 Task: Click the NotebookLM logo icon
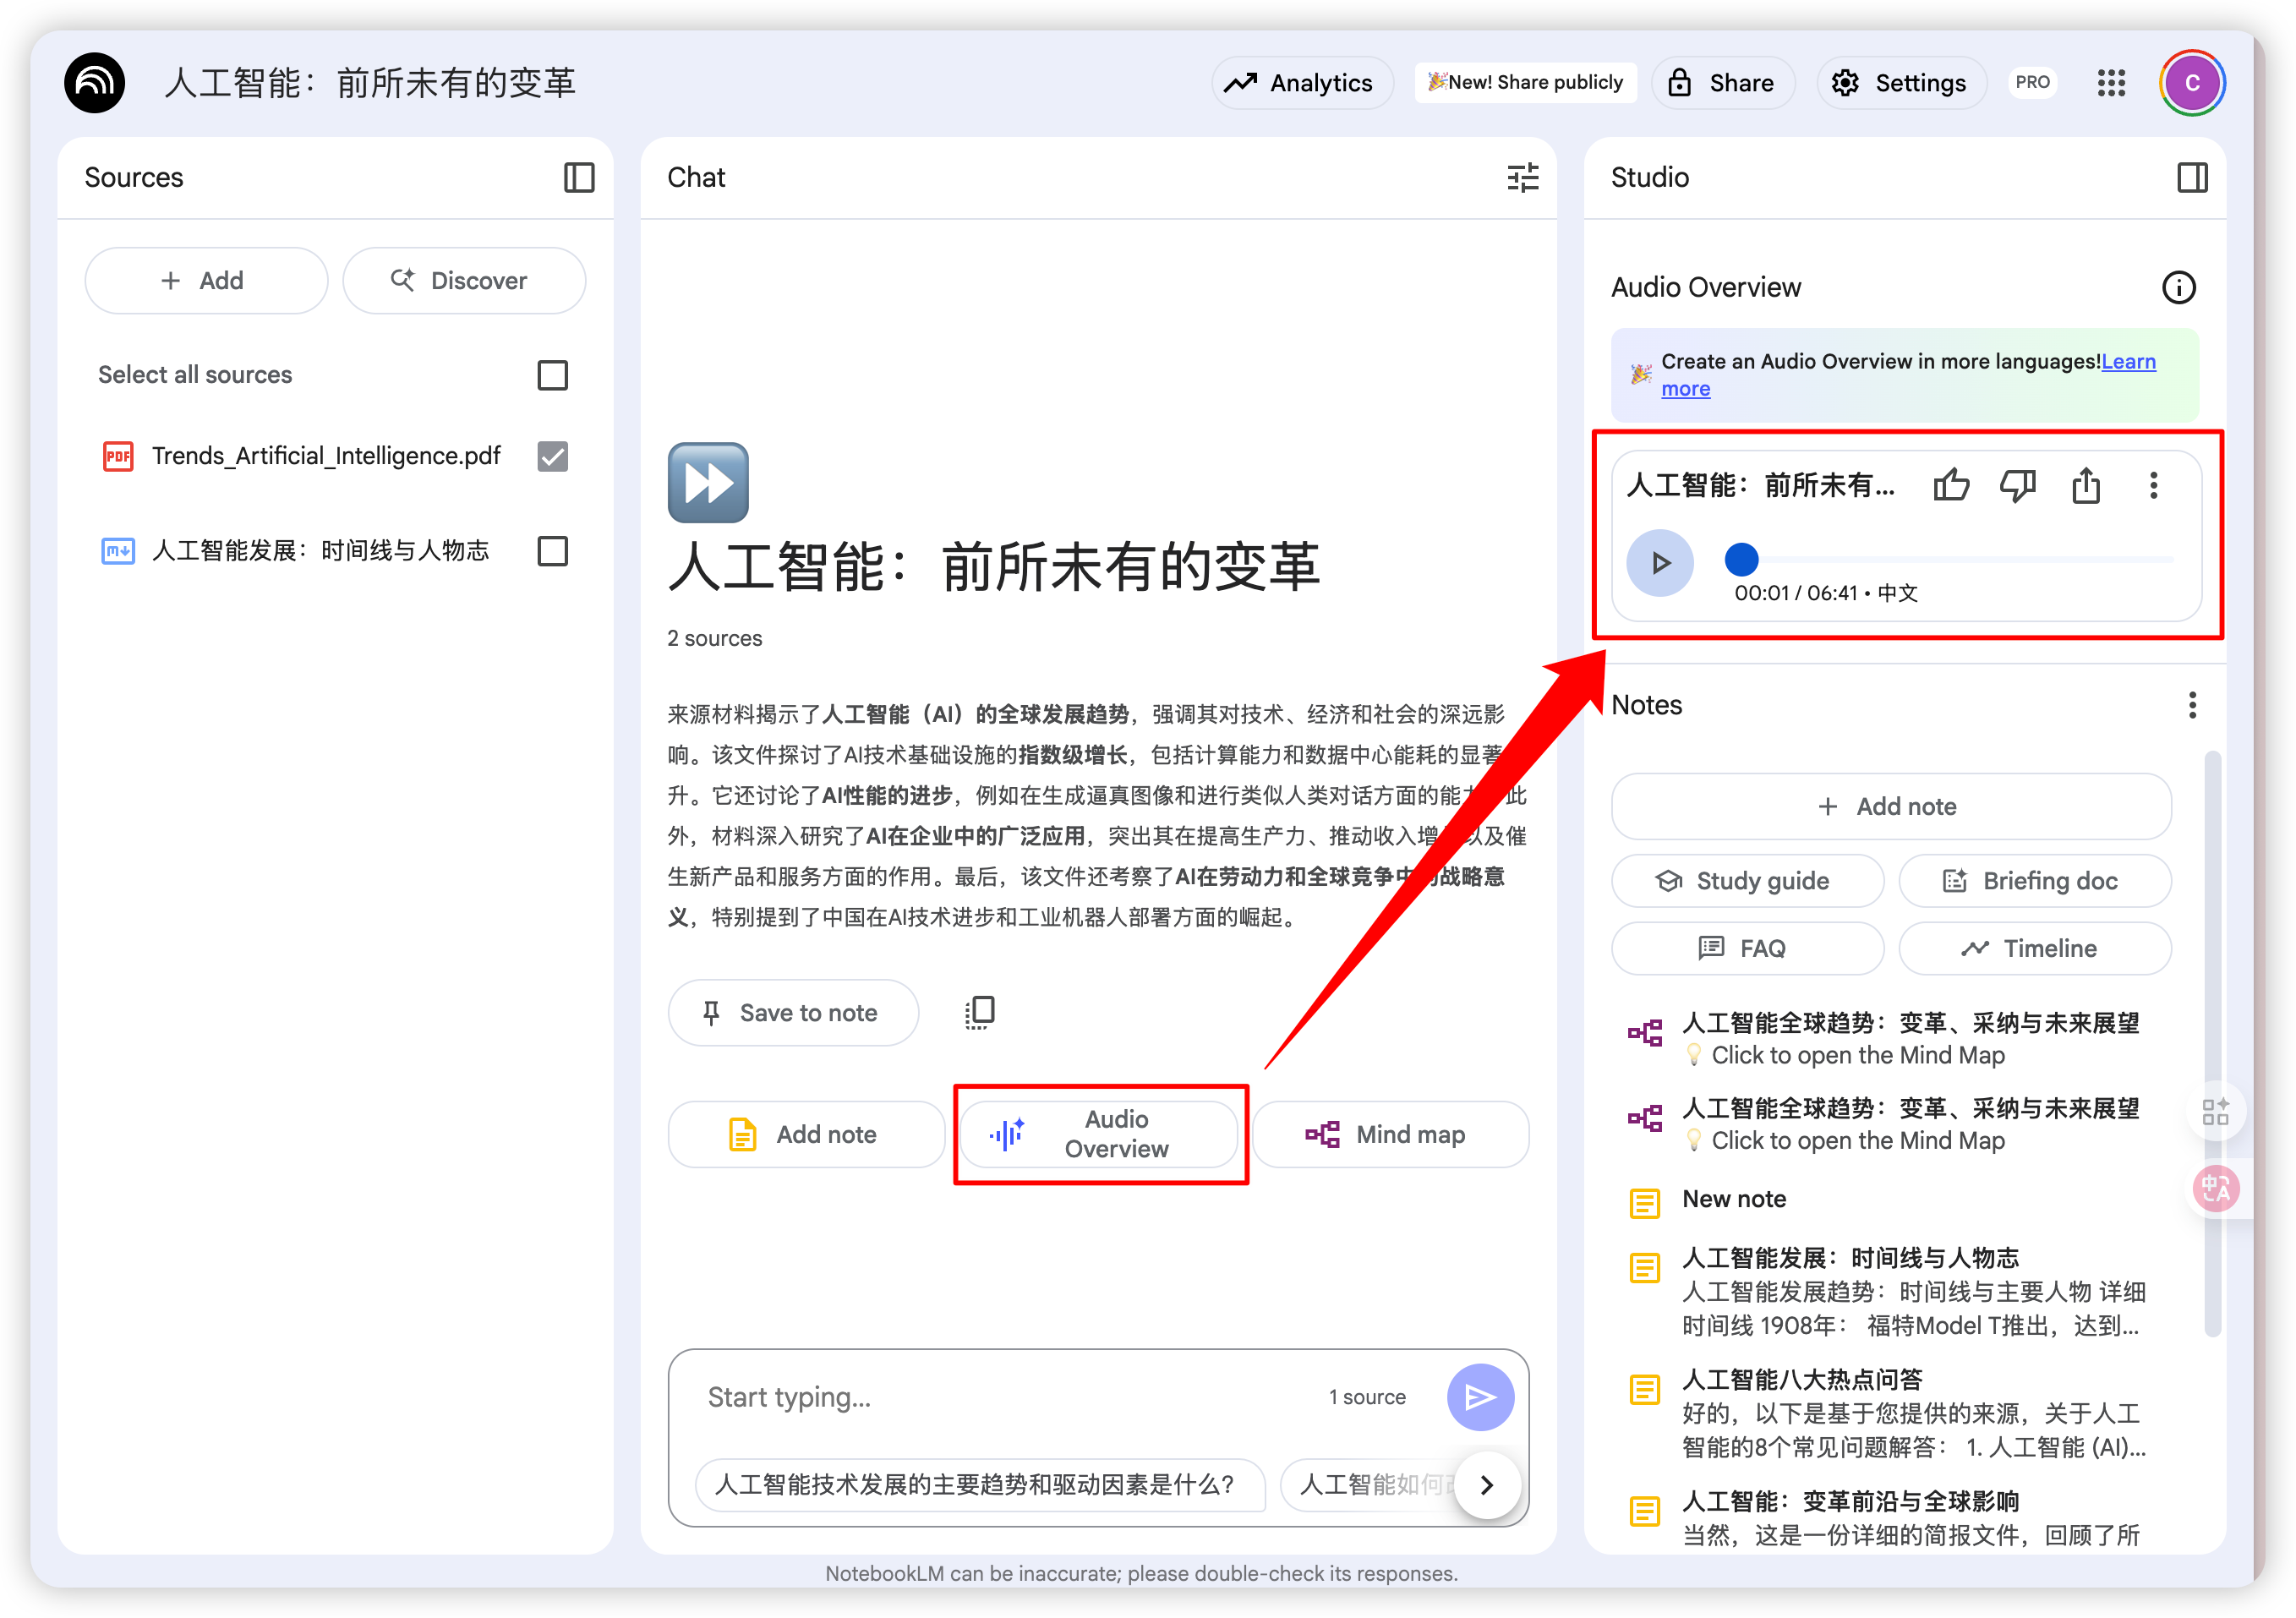click(95, 83)
